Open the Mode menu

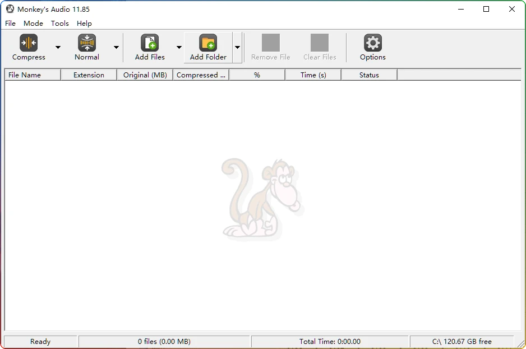pyautogui.click(x=33, y=24)
